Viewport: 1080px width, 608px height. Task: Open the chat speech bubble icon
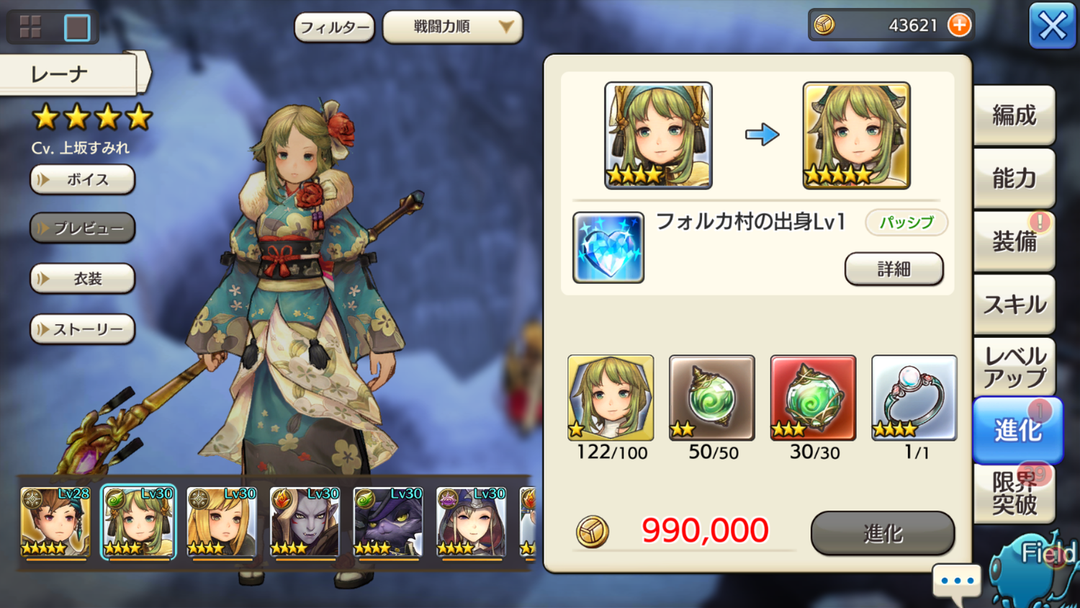[x=957, y=582]
